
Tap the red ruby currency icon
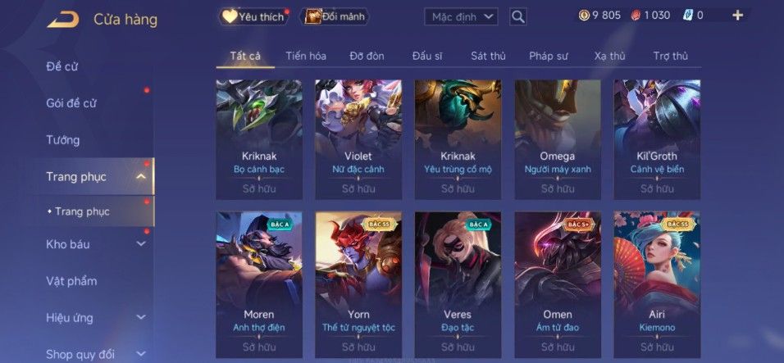(x=636, y=16)
